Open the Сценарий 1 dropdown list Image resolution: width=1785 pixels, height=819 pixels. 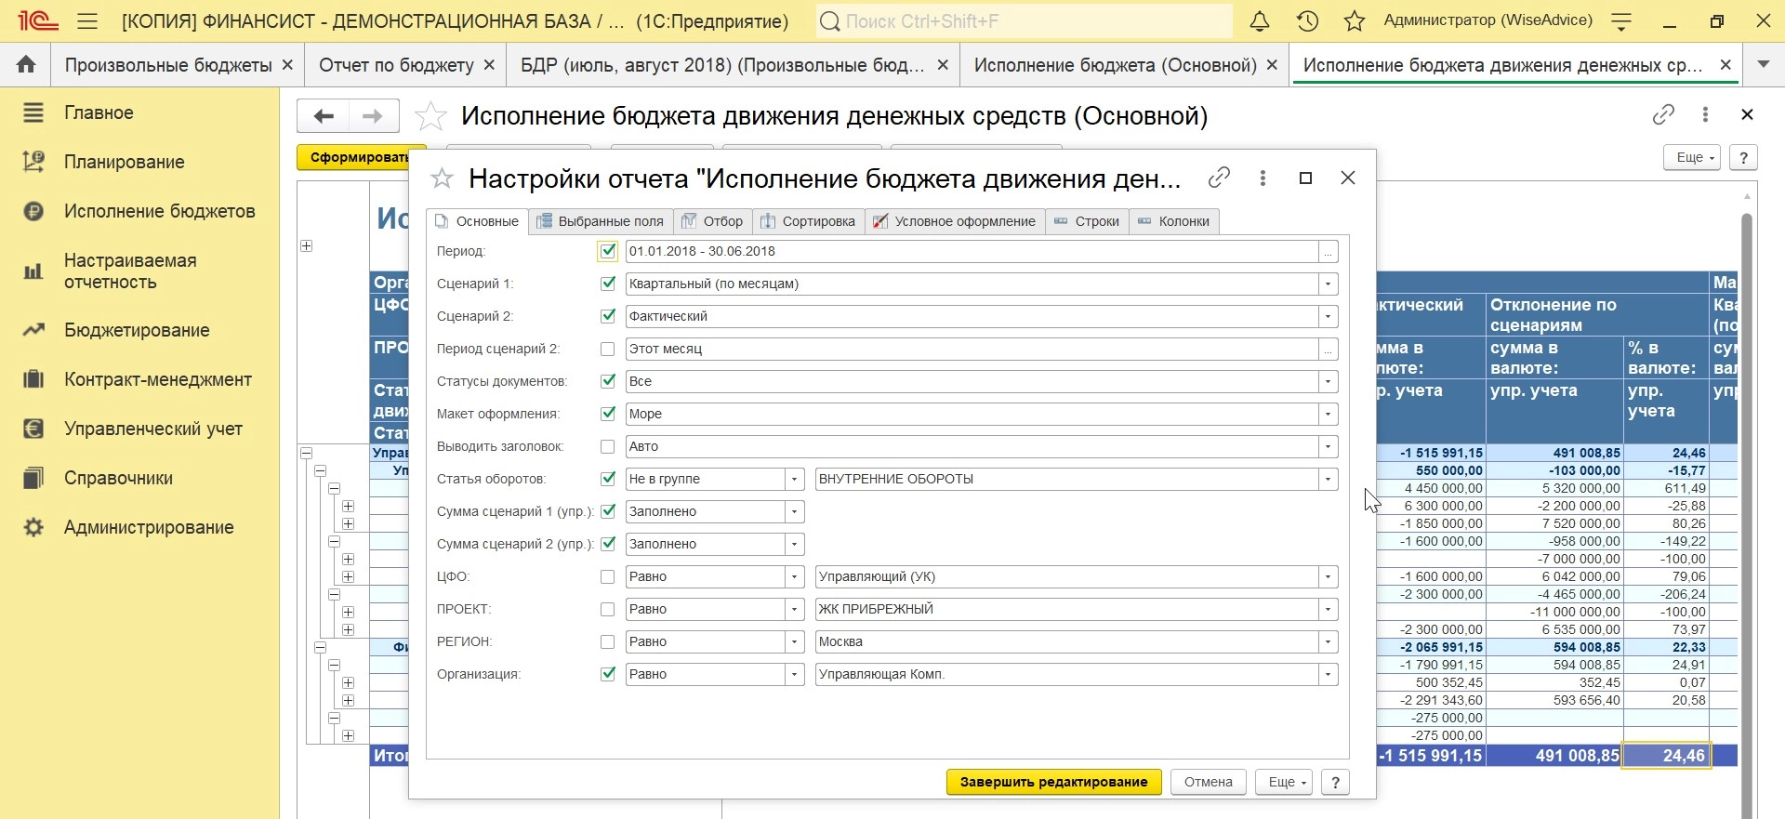coord(1329,284)
